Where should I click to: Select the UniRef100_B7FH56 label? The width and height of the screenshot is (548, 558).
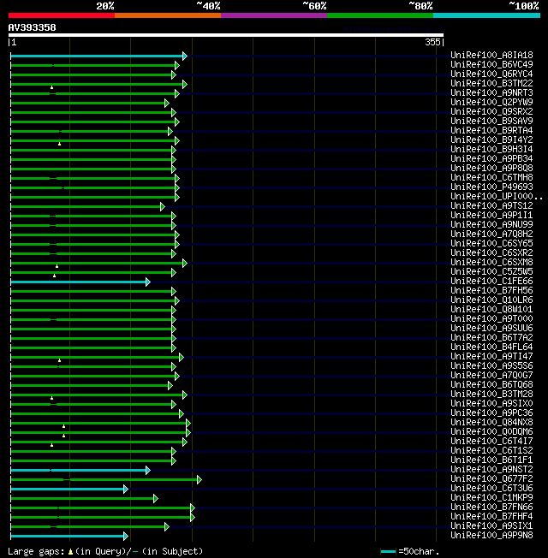tap(491, 290)
